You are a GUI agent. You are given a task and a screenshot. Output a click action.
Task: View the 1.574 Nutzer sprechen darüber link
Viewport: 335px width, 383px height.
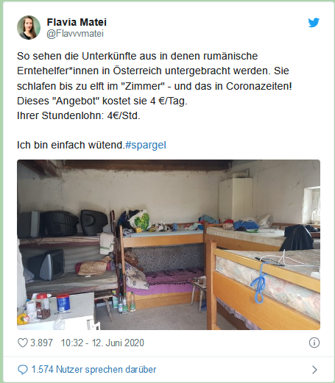[94, 370]
